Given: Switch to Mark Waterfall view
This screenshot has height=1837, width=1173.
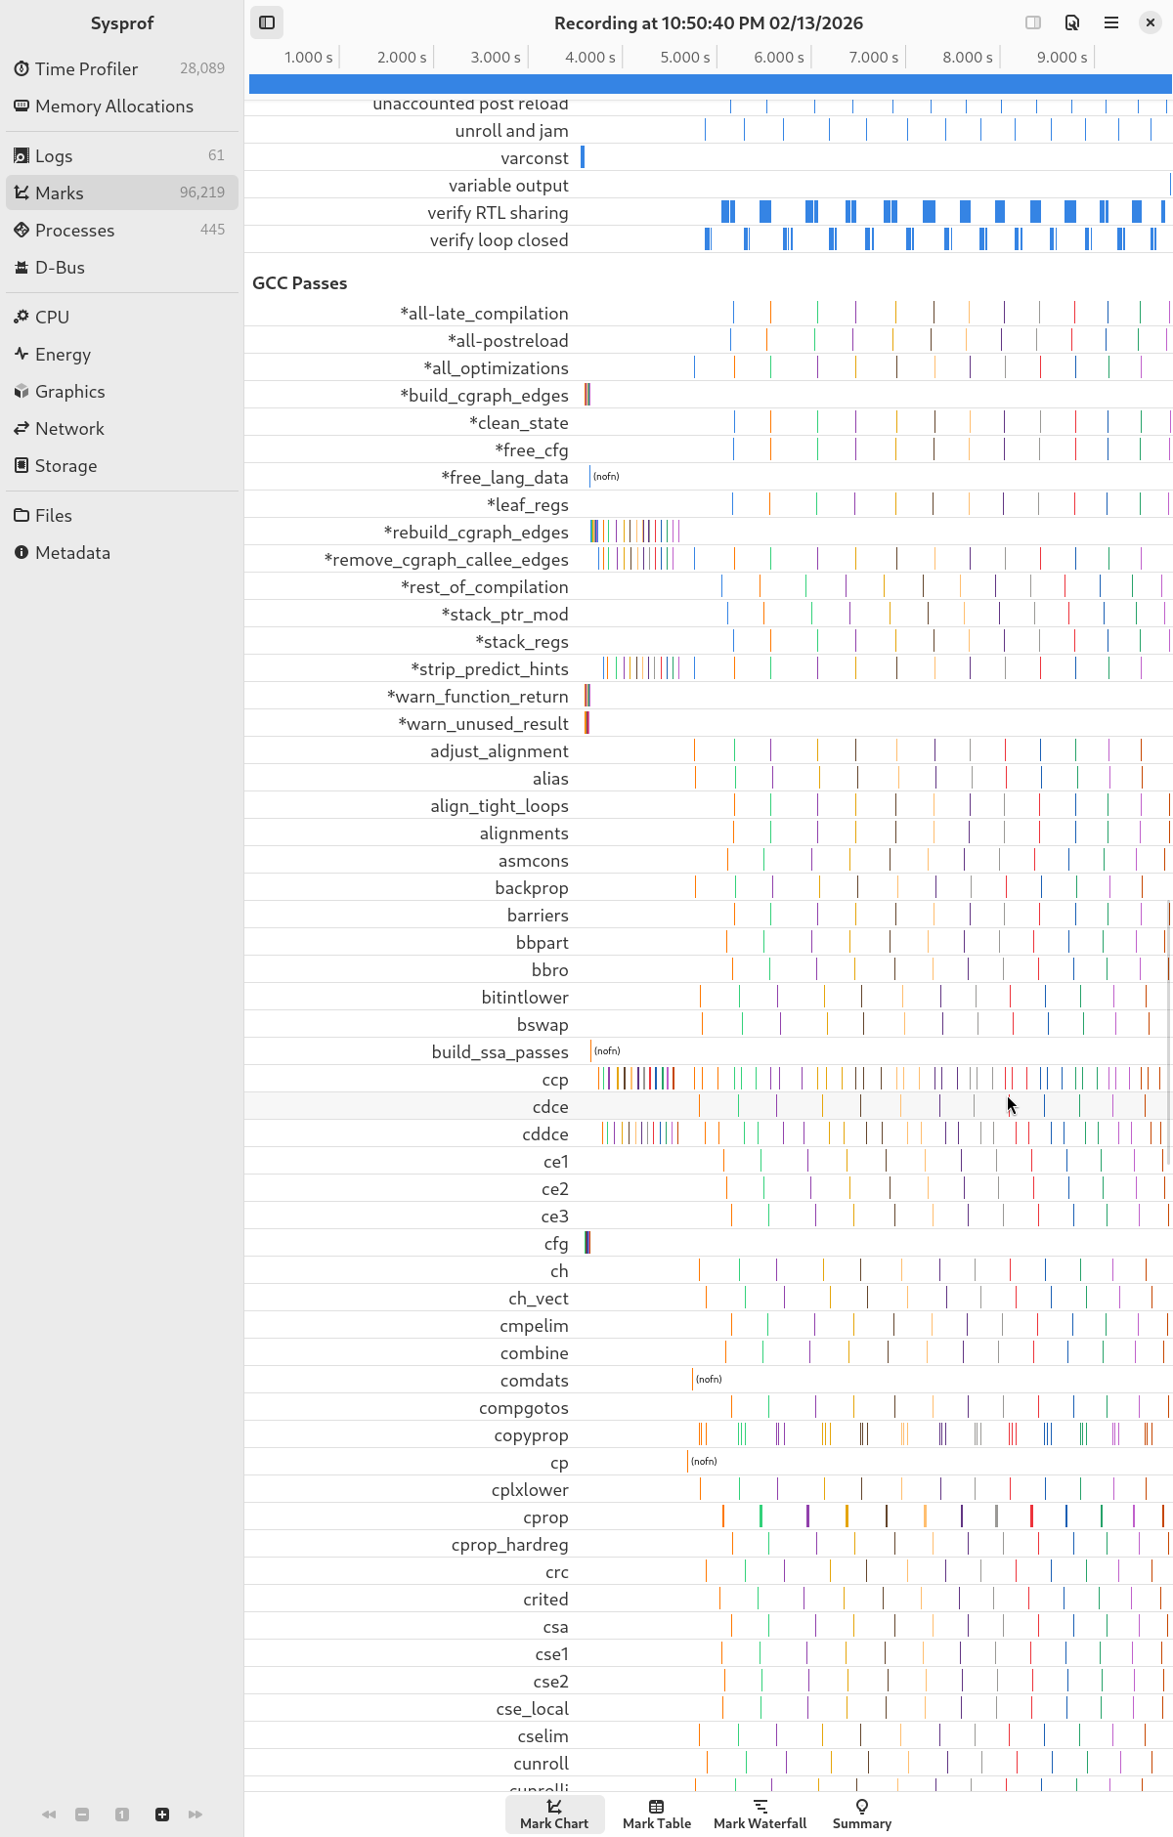Looking at the screenshot, I should 760,1815.
